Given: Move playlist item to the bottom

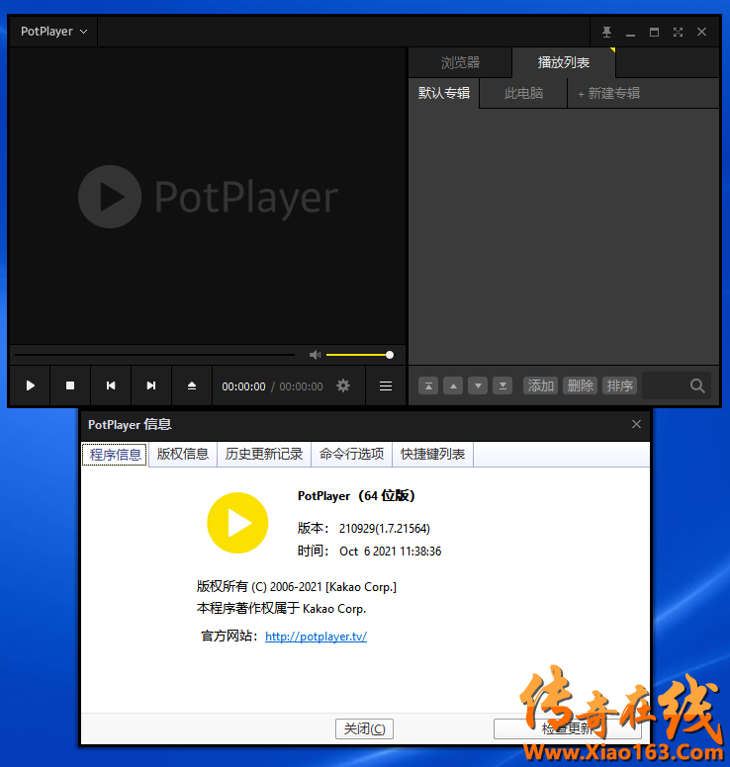Looking at the screenshot, I should pyautogui.click(x=502, y=385).
